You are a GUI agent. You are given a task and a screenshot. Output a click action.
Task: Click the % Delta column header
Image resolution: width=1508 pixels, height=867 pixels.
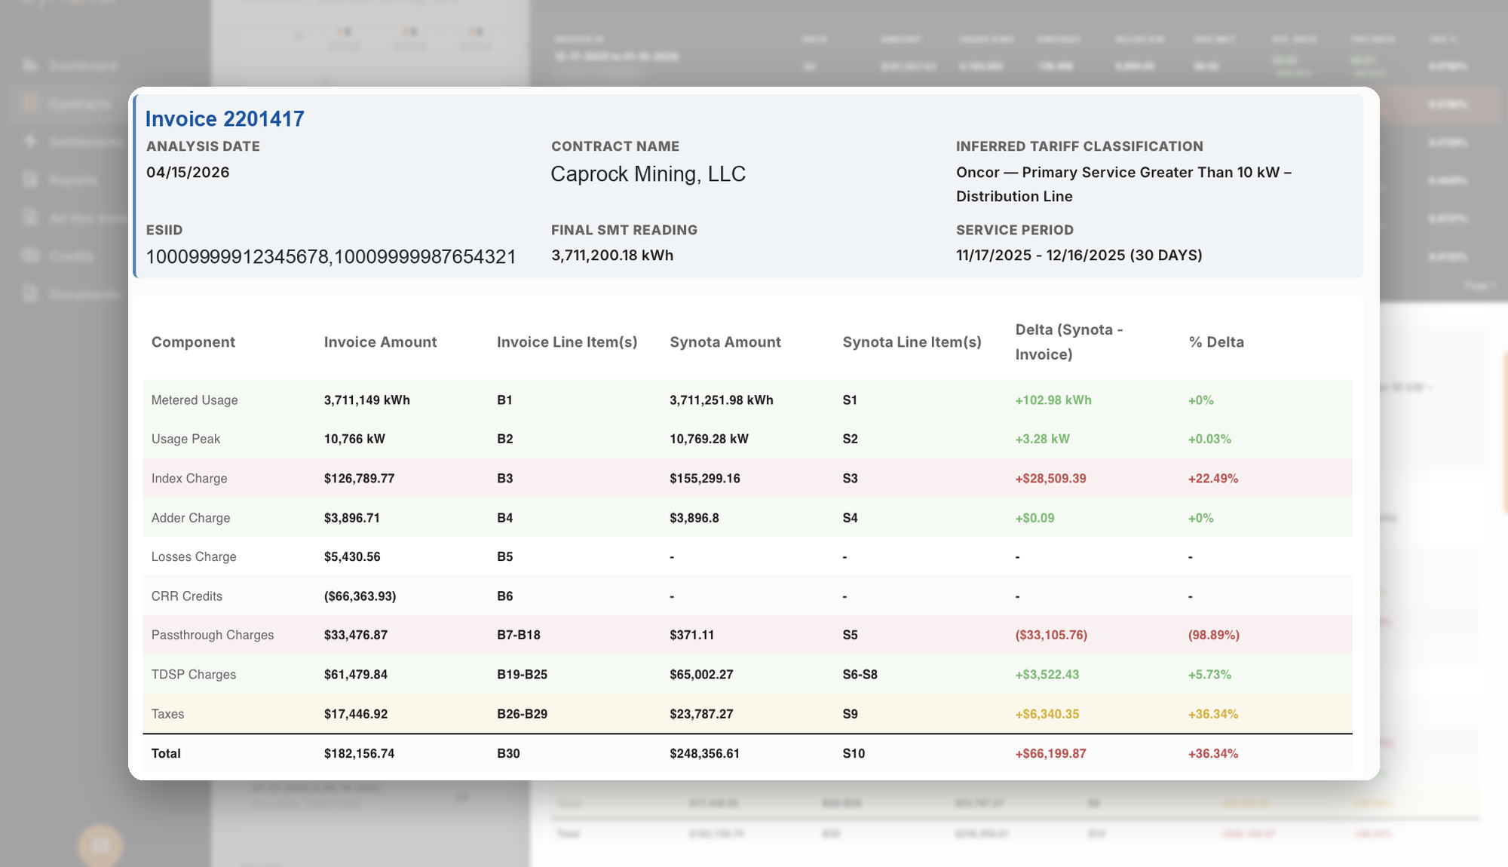[x=1216, y=342]
